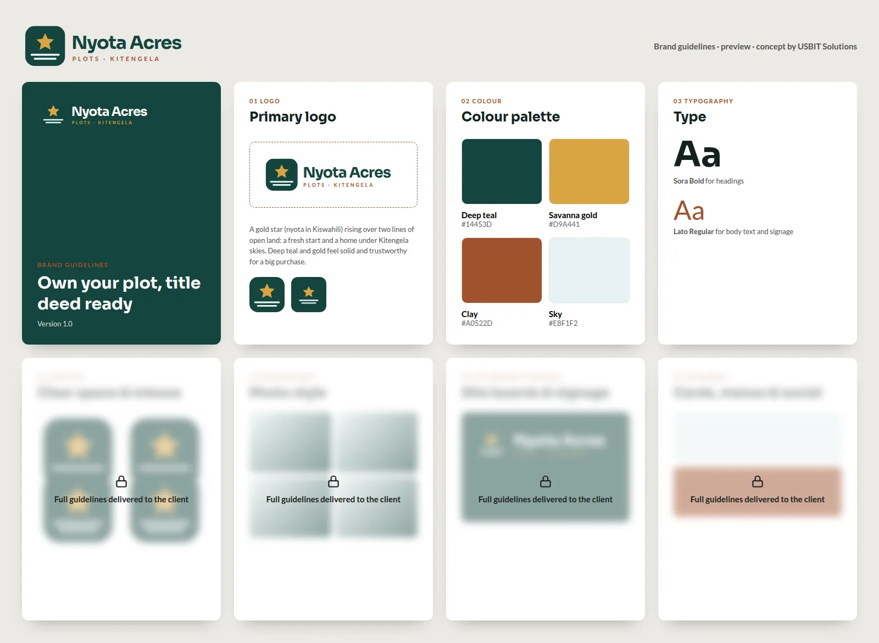Viewport: 879px width, 643px height.
Task: Click the "Primary logo" heading
Action: coord(293,117)
